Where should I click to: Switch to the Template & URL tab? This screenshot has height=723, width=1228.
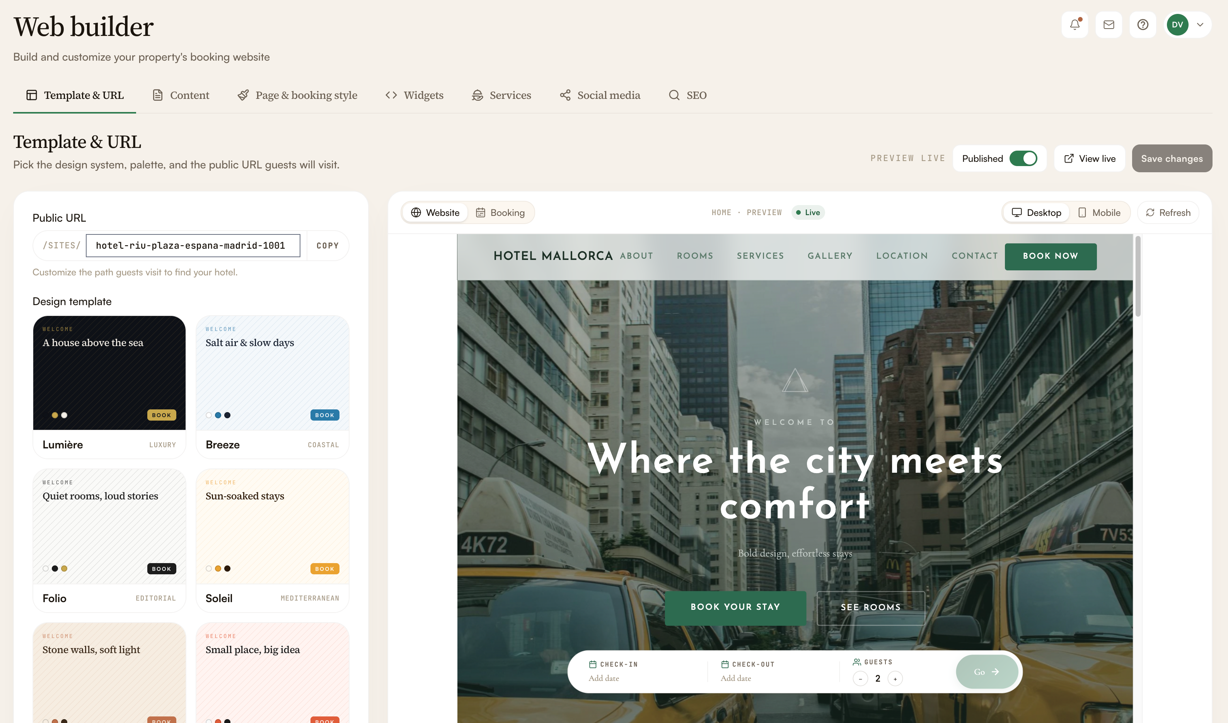[75, 95]
